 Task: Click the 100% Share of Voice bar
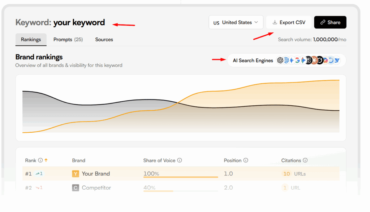click(x=181, y=177)
